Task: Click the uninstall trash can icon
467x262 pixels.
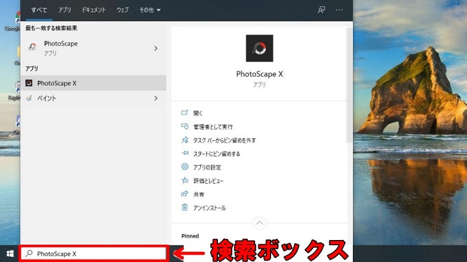Action: click(x=185, y=208)
